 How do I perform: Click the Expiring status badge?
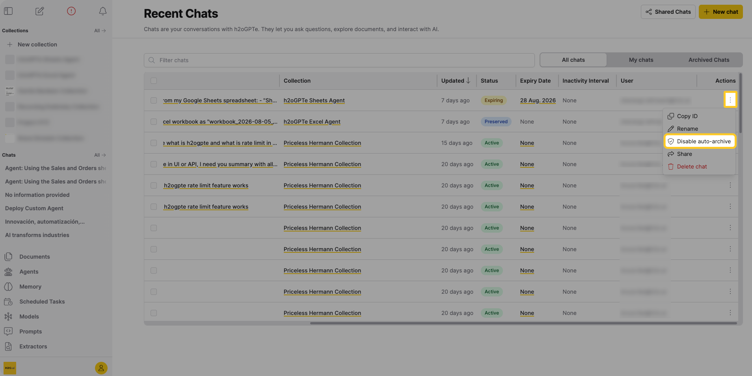493,100
